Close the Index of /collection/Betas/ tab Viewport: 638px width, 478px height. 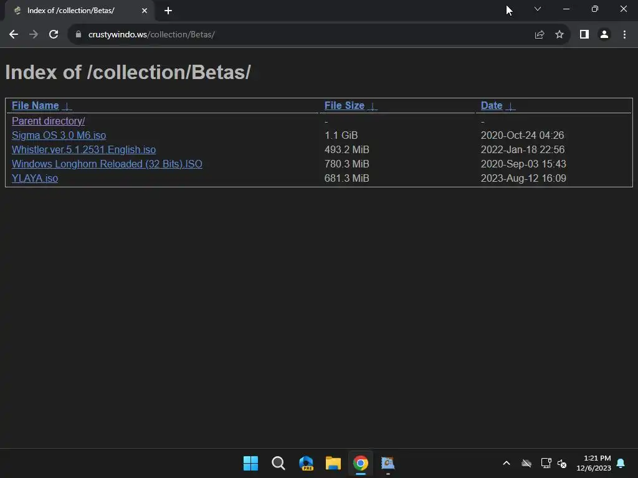[145, 11]
